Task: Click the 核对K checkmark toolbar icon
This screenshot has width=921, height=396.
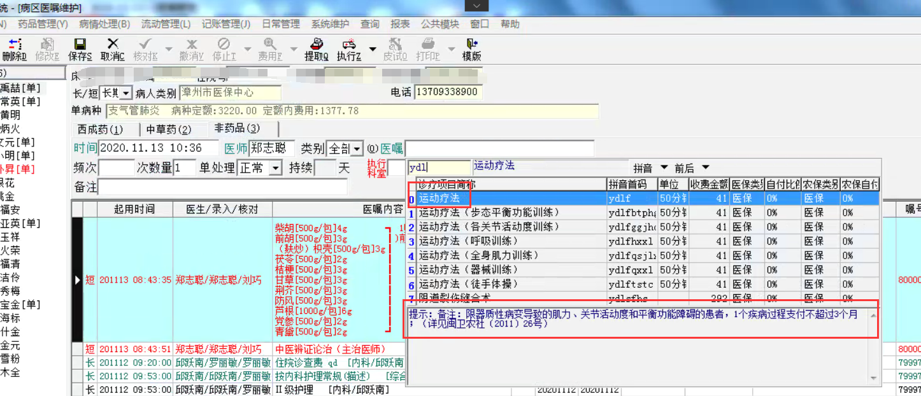Action: (x=145, y=48)
